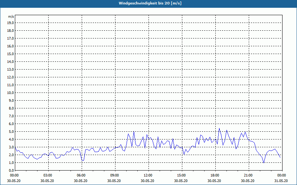Click the '03:00' time label
This screenshot has width=297, height=185.
(x=48, y=175)
